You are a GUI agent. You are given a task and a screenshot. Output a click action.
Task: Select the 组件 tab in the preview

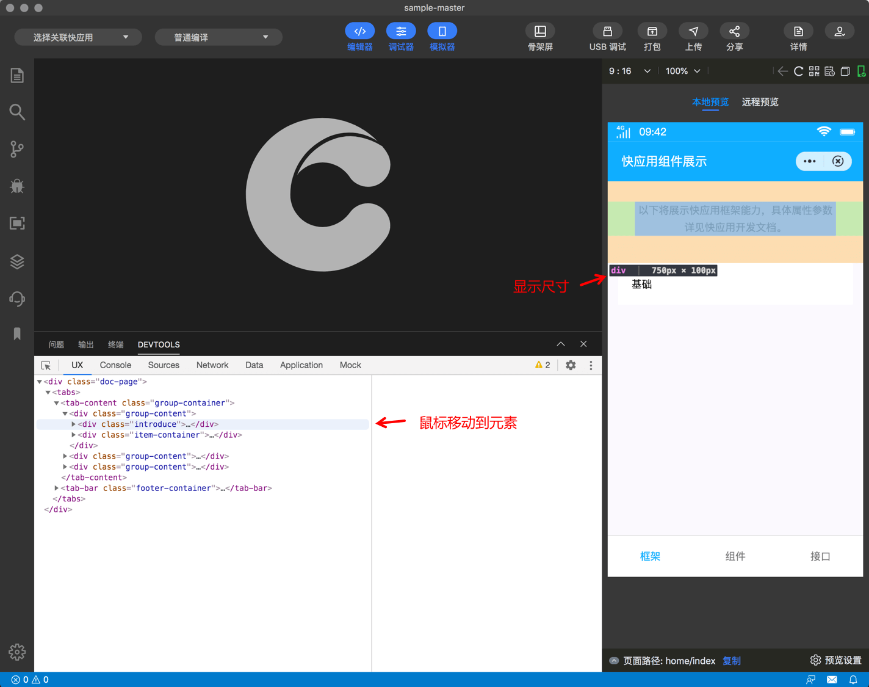tap(735, 556)
